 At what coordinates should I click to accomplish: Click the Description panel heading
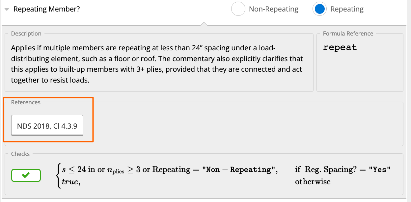[x=26, y=34]
